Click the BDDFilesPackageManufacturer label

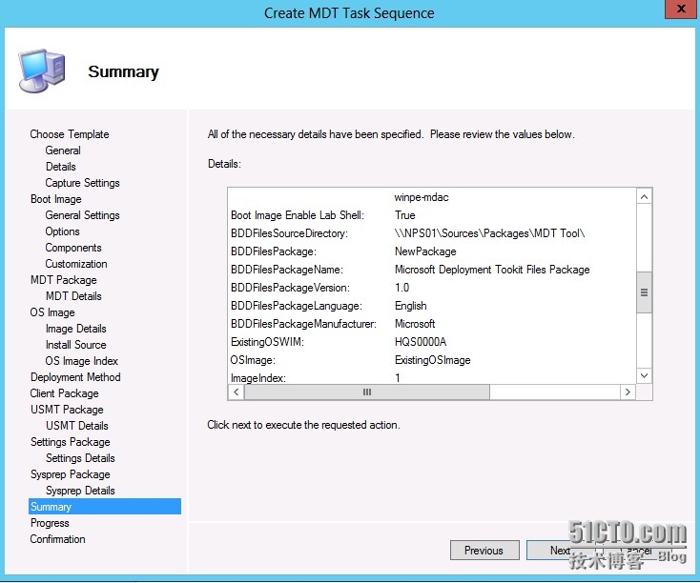tap(303, 324)
